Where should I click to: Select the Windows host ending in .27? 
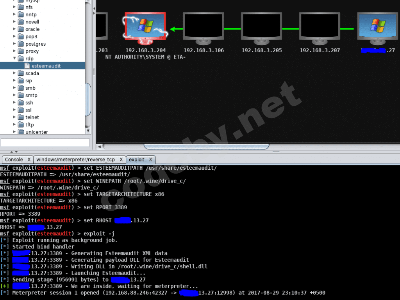tap(378, 28)
